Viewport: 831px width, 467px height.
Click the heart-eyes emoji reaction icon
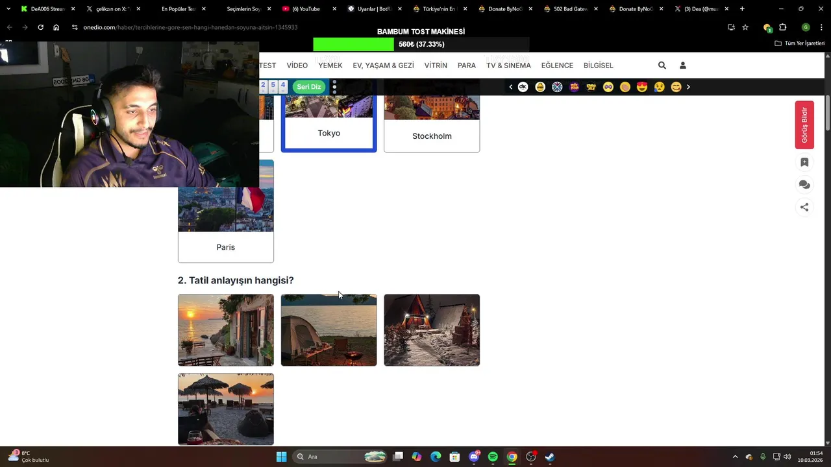pyautogui.click(x=642, y=87)
